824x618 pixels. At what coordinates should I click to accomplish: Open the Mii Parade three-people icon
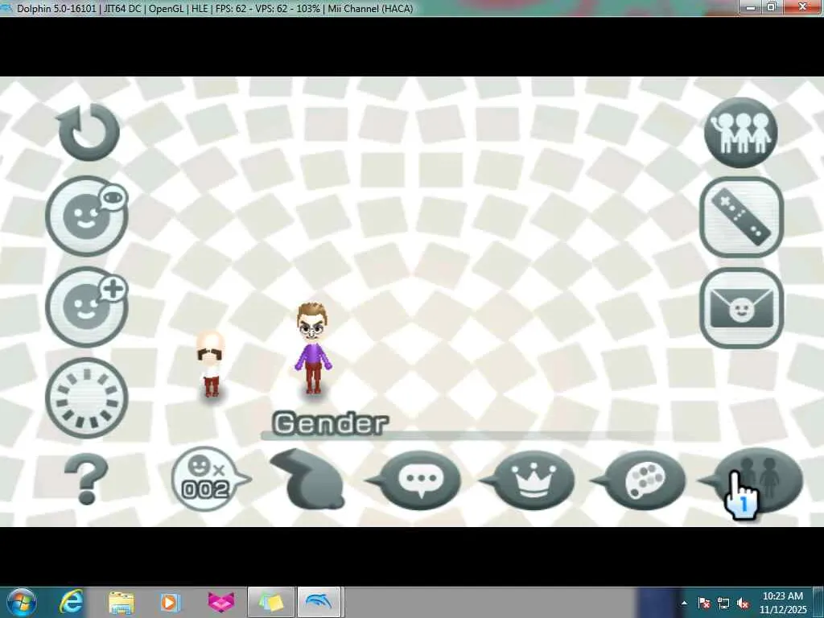(x=741, y=133)
